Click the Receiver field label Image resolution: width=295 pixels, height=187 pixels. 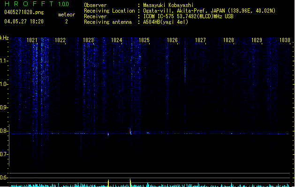pos(95,16)
